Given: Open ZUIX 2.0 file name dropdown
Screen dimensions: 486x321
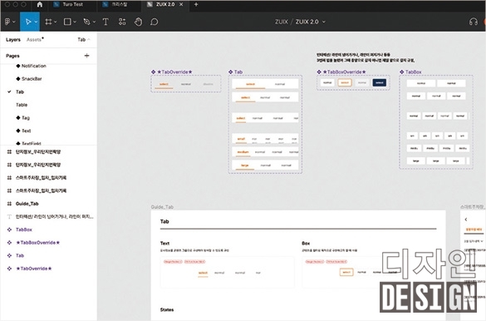Looking at the screenshot, I should (x=324, y=22).
